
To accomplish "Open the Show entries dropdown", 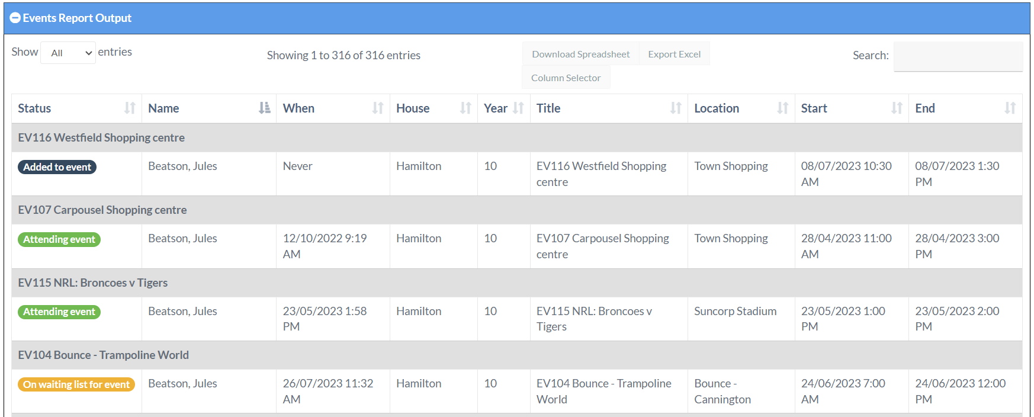I will pos(68,53).
